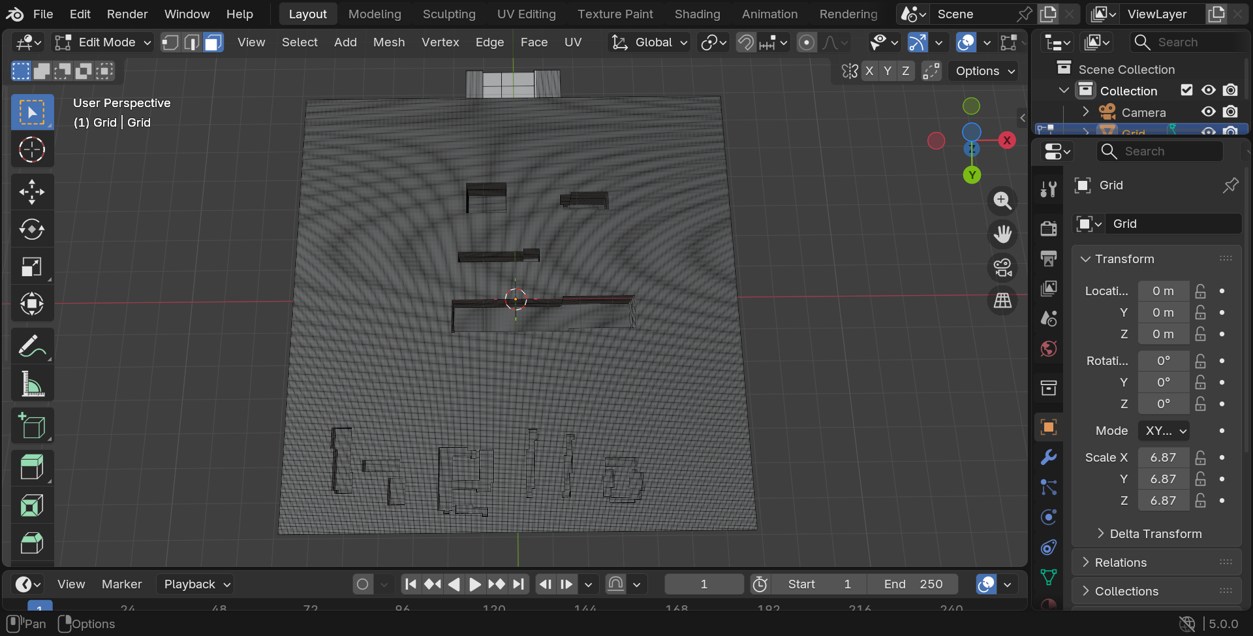Viewport: 1253px width, 636px height.
Task: Switch to the Sculpting workspace tab
Action: [x=449, y=14]
